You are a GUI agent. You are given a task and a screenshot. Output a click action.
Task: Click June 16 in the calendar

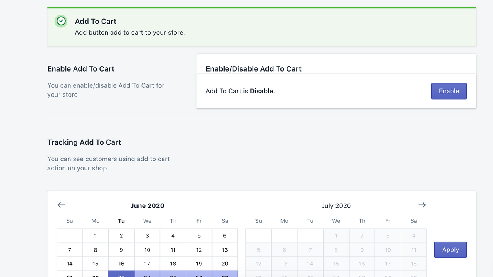pos(121,264)
